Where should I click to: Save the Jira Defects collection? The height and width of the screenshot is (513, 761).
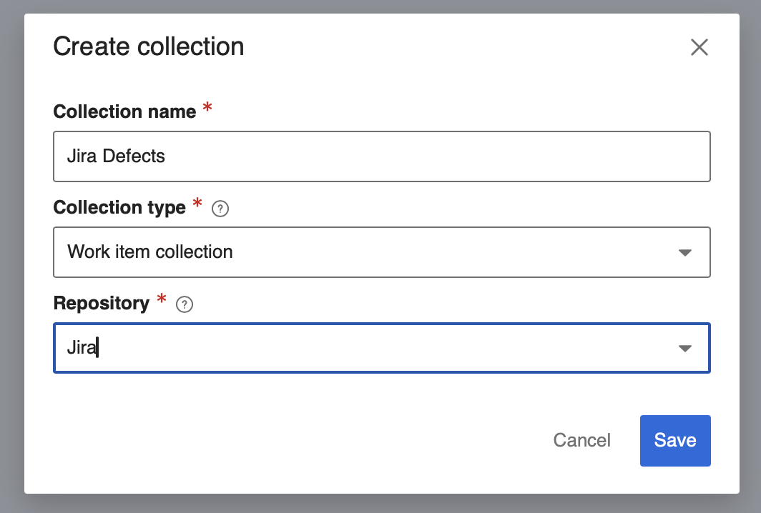pyautogui.click(x=674, y=441)
